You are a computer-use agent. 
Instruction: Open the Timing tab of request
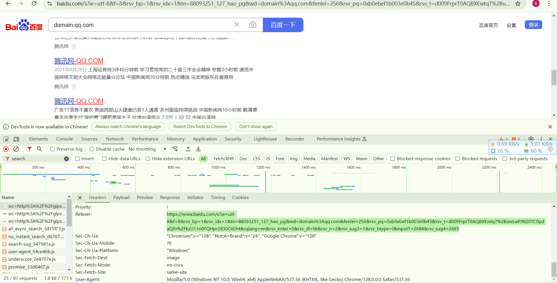(218, 198)
